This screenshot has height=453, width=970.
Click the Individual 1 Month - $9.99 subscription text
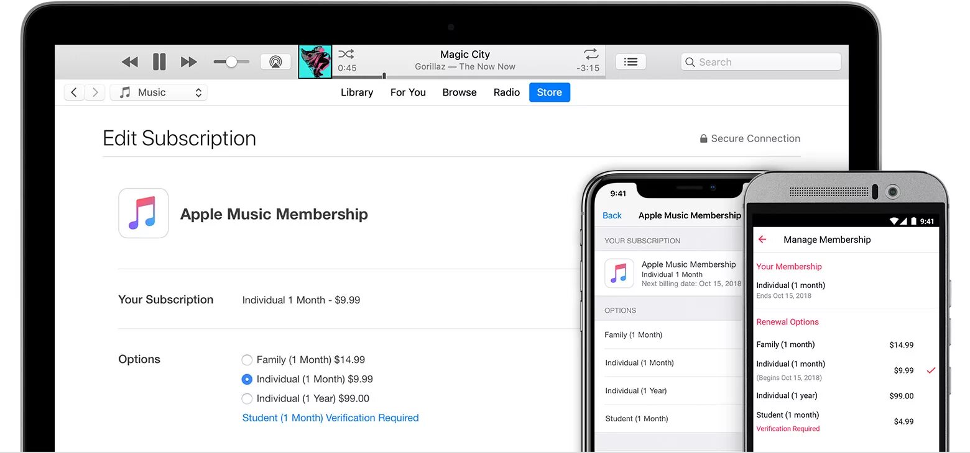[301, 300]
